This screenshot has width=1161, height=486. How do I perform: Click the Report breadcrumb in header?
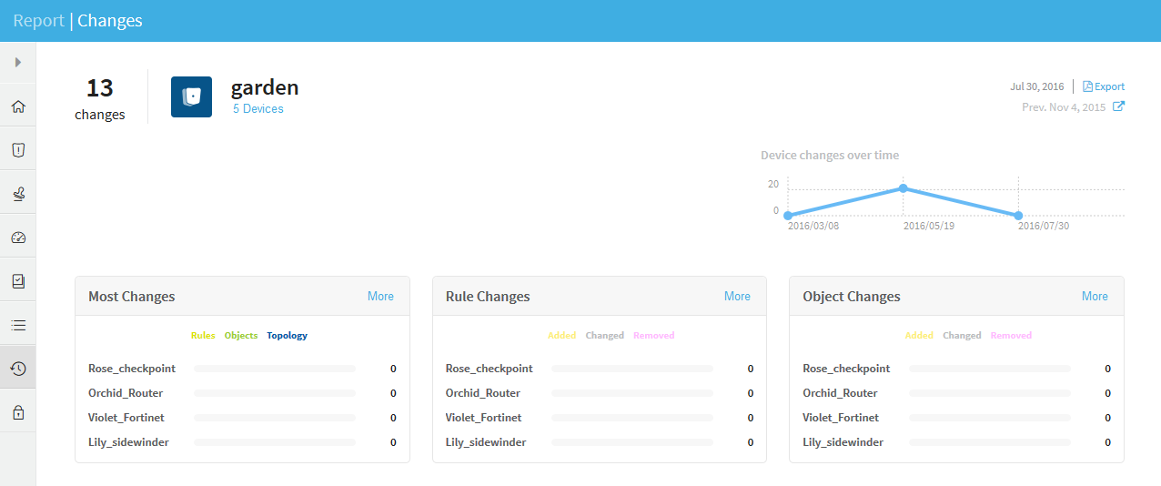click(x=38, y=20)
